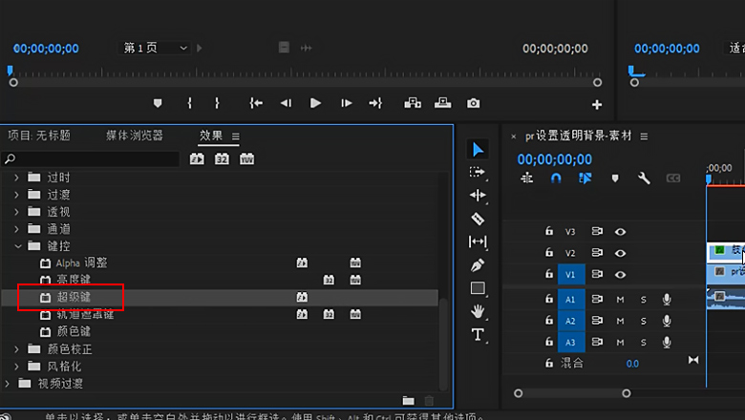Image resolution: width=745 pixels, height=420 pixels.
Task: Expand the 风格化 folder
Action: click(16, 367)
